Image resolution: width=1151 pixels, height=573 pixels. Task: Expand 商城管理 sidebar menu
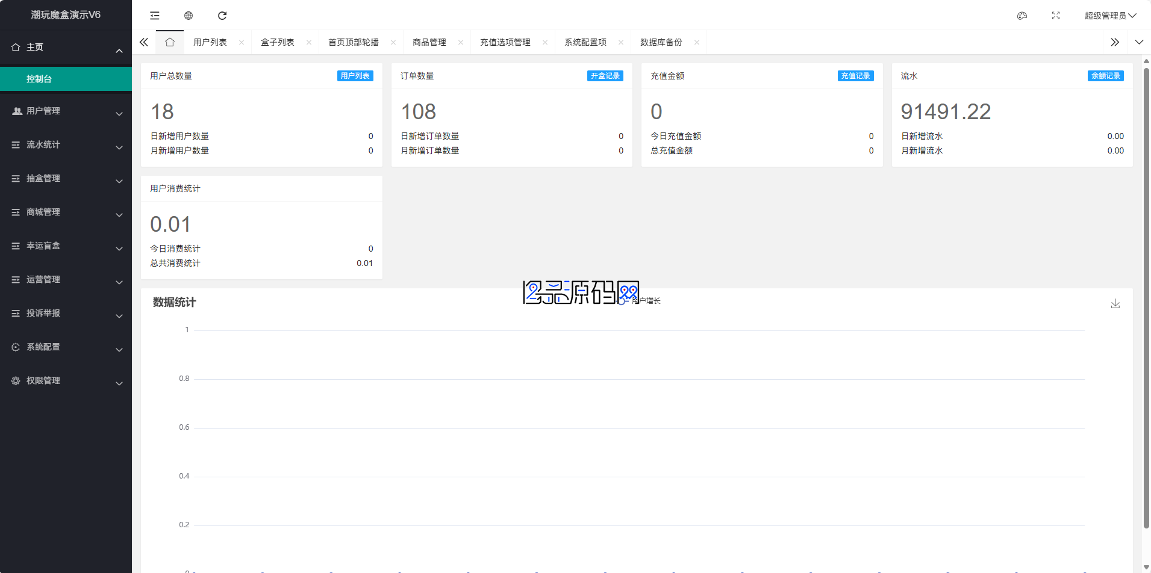[x=66, y=212]
